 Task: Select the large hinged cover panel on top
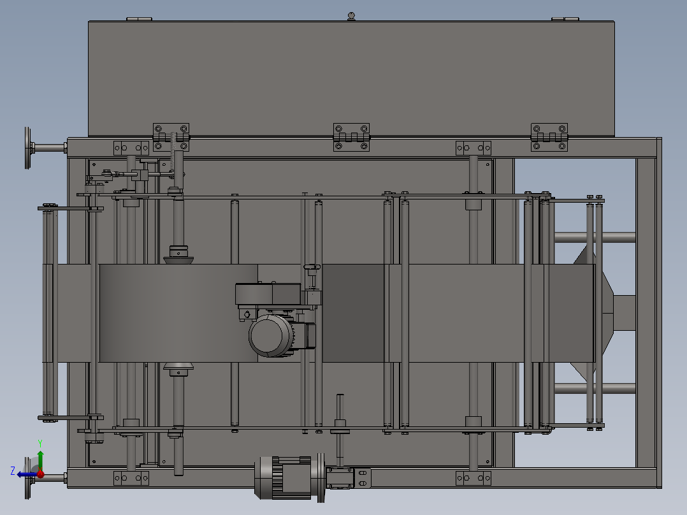point(351,79)
